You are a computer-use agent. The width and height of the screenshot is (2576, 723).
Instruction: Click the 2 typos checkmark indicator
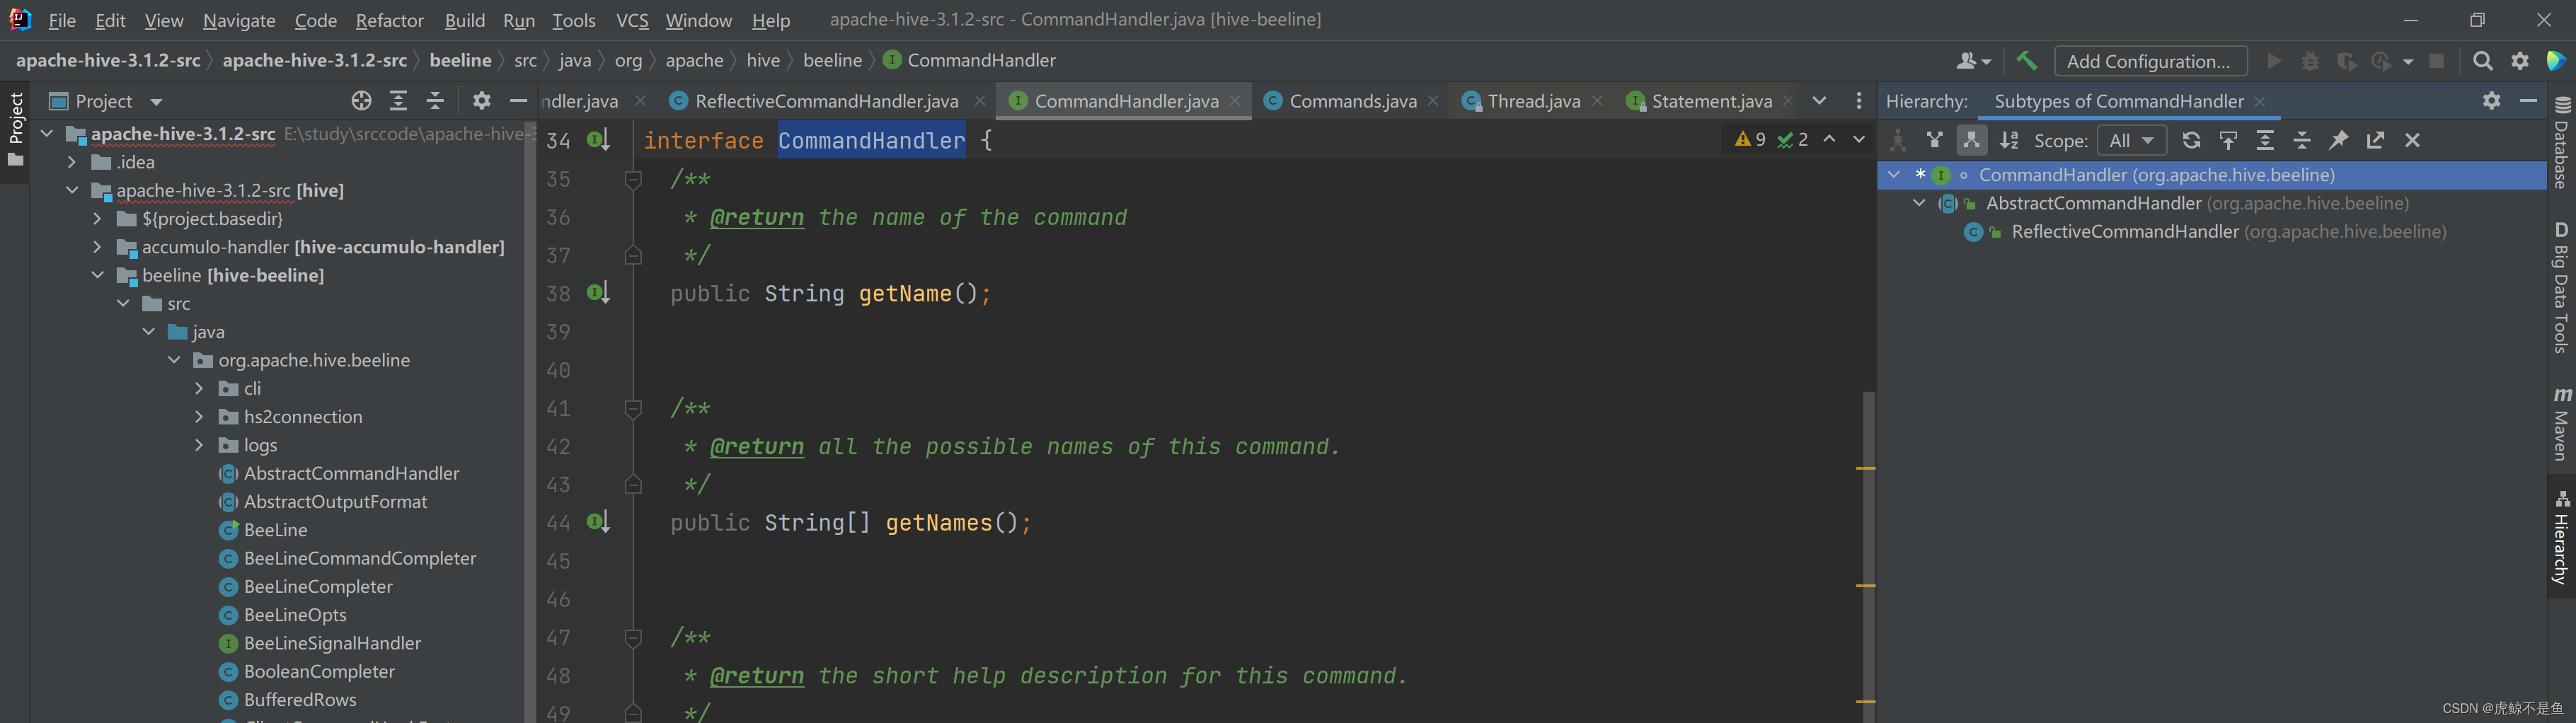click(x=1792, y=140)
